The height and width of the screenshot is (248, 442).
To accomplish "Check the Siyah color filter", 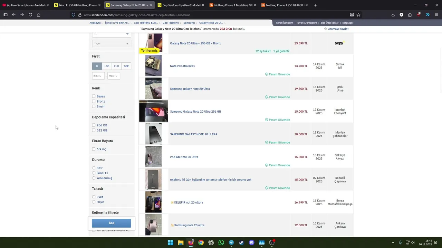I will point(94,106).
